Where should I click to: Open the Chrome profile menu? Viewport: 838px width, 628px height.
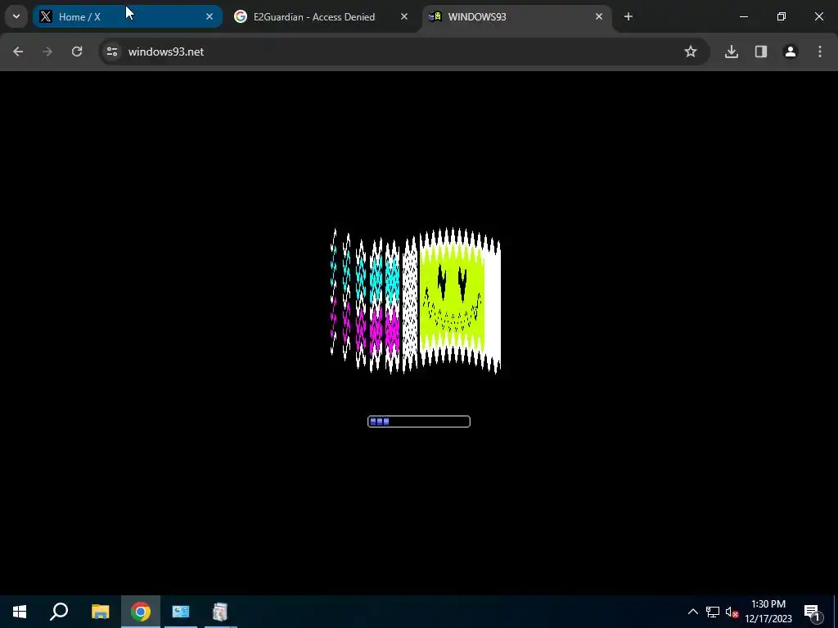coord(791,52)
